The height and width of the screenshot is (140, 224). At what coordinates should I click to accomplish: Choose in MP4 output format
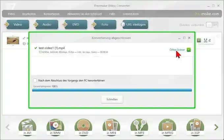tap(111, 127)
